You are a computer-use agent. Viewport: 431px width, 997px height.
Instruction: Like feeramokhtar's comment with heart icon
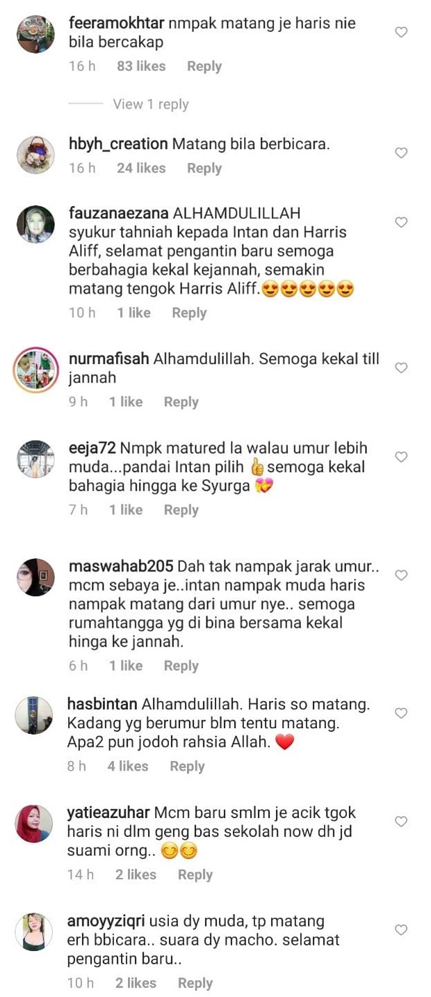(401, 32)
